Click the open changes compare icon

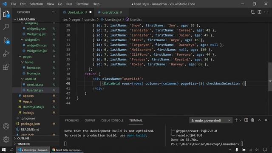(x=253, y=12)
